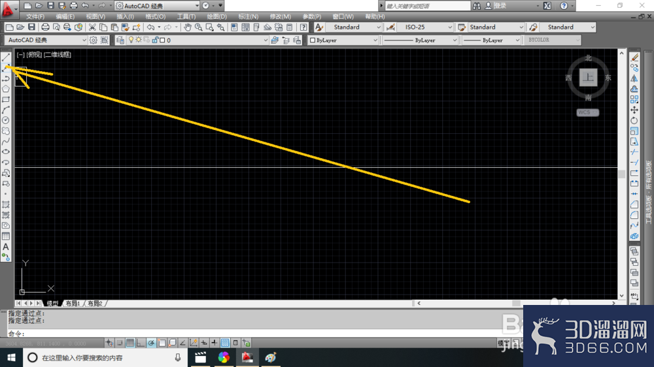654x367 pixels.
Task: Select the Move tool in modify toolbar
Action: click(x=634, y=110)
